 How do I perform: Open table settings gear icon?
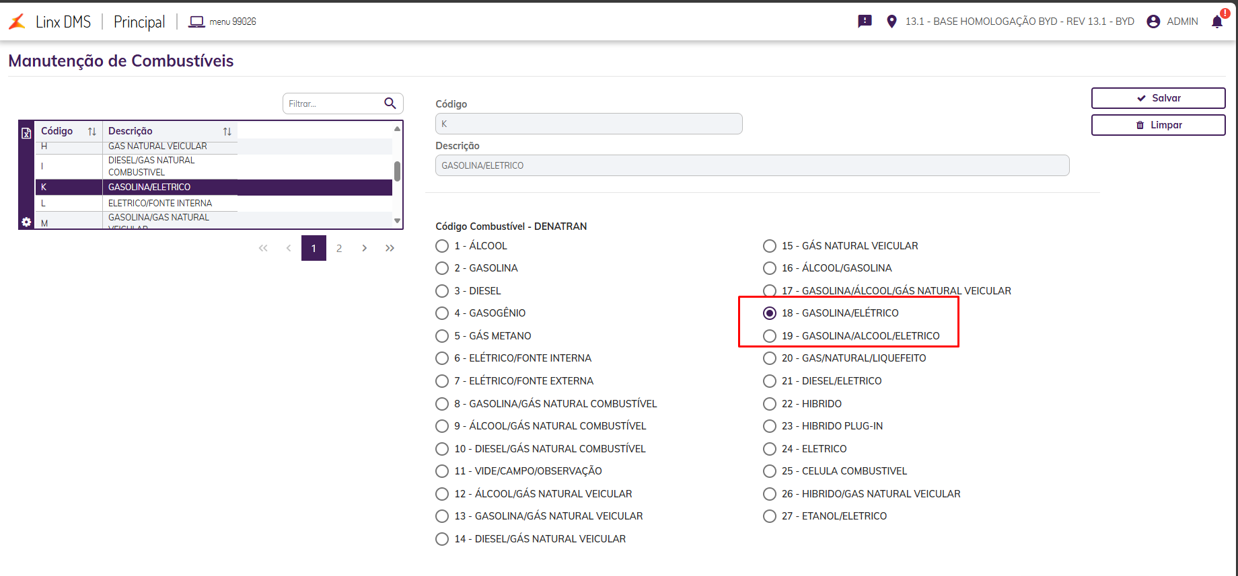(x=26, y=222)
